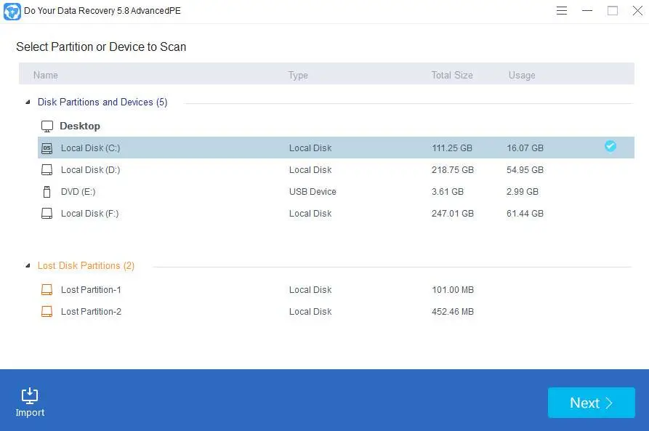This screenshot has width=649, height=431.
Task: Collapse the Lost Disk Partitions group
Action: pyautogui.click(x=28, y=265)
